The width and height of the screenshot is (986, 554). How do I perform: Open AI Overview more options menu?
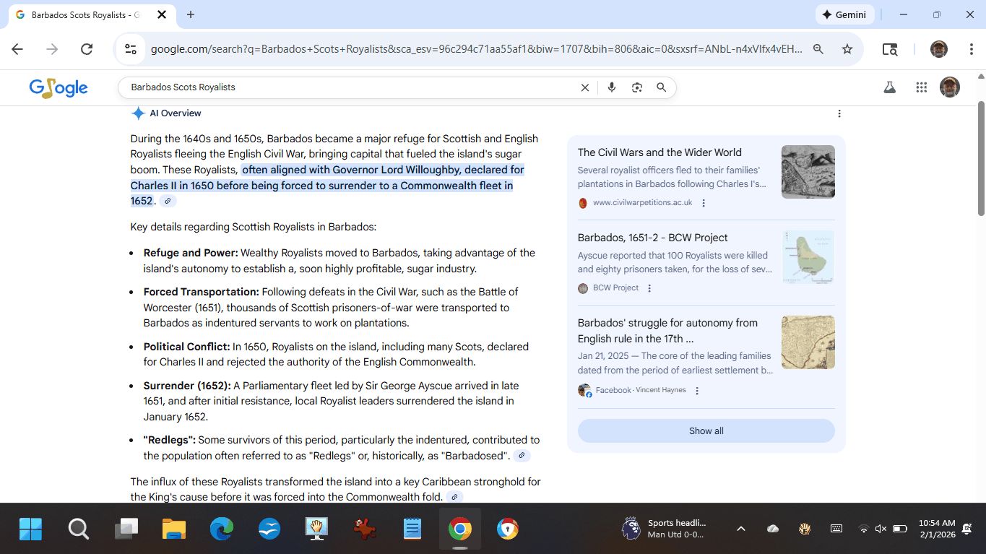tap(839, 113)
